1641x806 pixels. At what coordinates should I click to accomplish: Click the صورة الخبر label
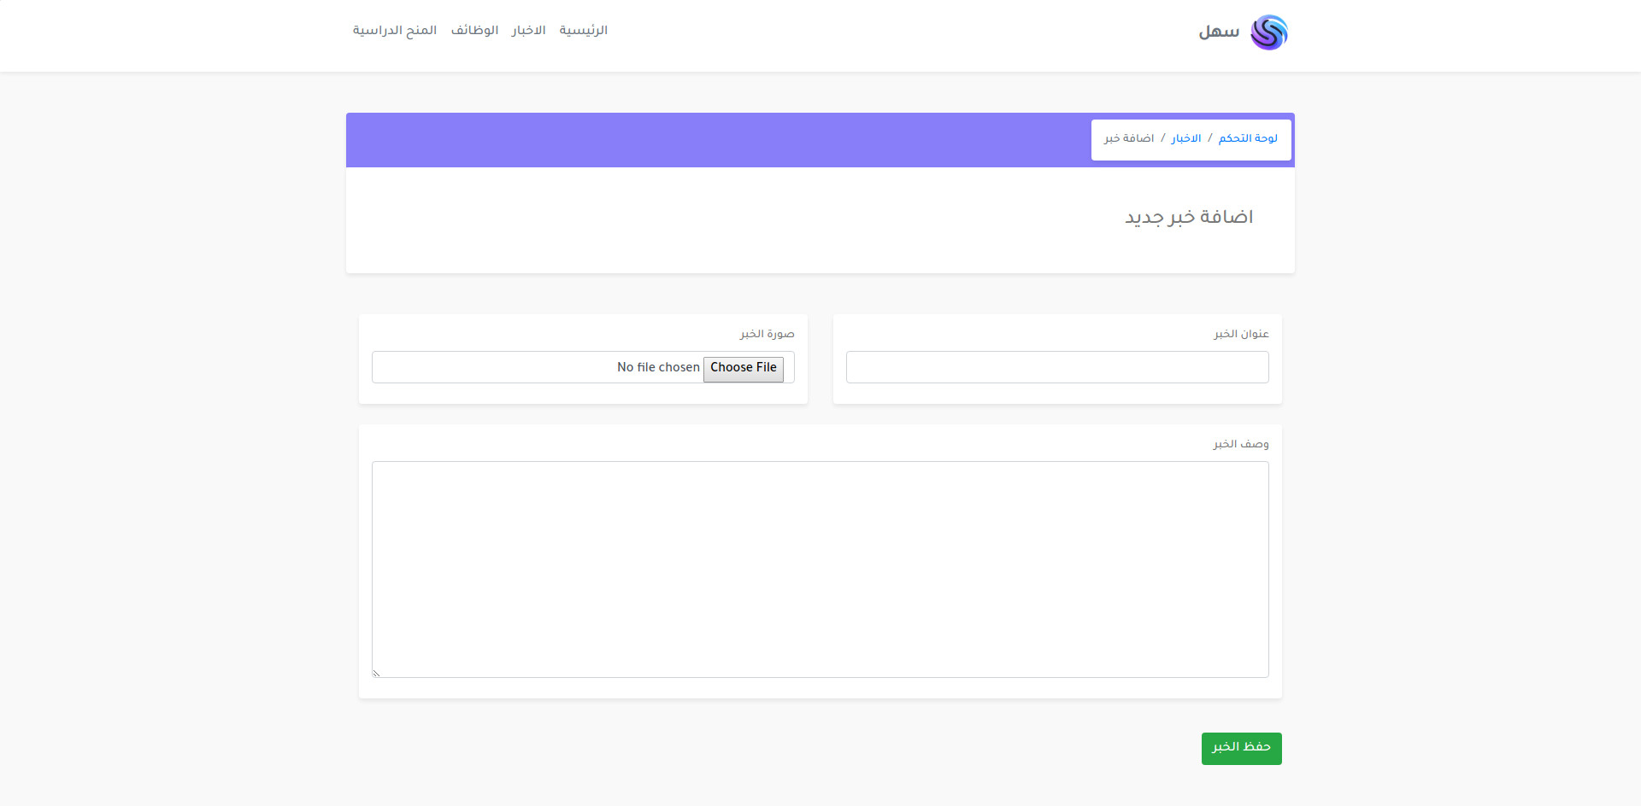[768, 334]
